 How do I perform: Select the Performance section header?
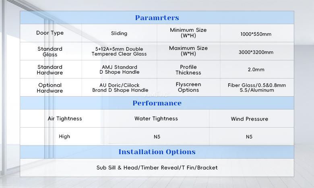tap(157, 103)
